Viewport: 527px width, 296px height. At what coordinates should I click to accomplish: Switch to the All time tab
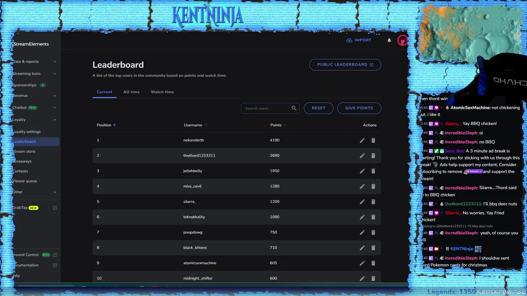131,92
